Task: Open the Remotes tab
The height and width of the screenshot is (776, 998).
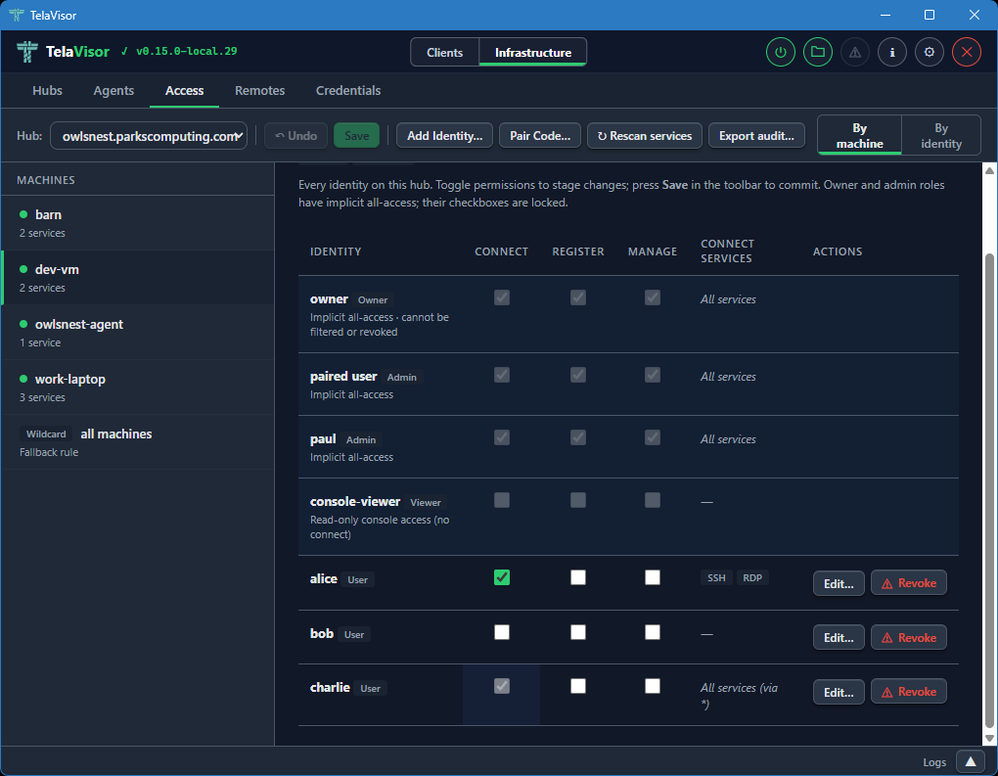Action: [x=259, y=90]
